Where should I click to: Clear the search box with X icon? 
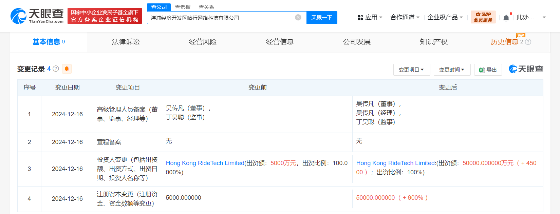pyautogui.click(x=298, y=18)
